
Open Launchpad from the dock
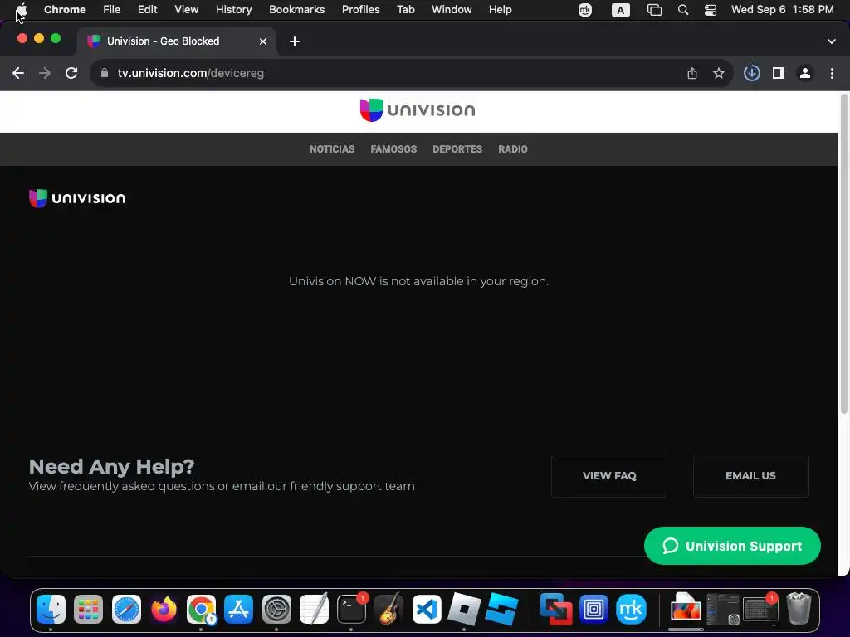88,609
